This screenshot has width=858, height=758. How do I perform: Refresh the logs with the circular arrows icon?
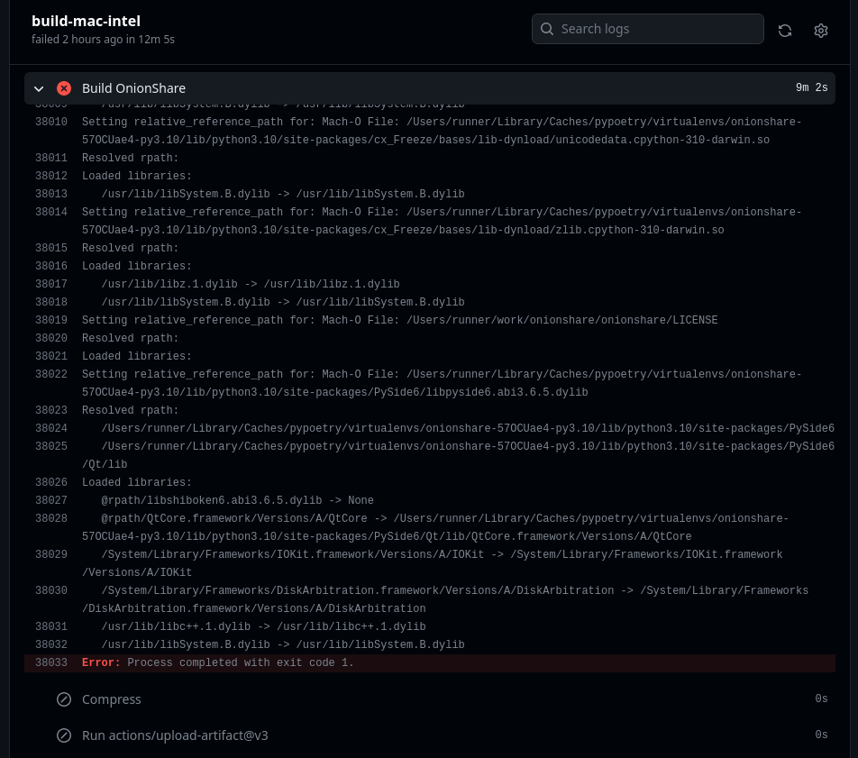click(785, 31)
